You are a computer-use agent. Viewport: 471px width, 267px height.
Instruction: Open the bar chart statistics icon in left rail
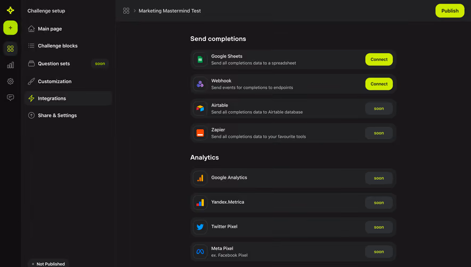[11, 65]
